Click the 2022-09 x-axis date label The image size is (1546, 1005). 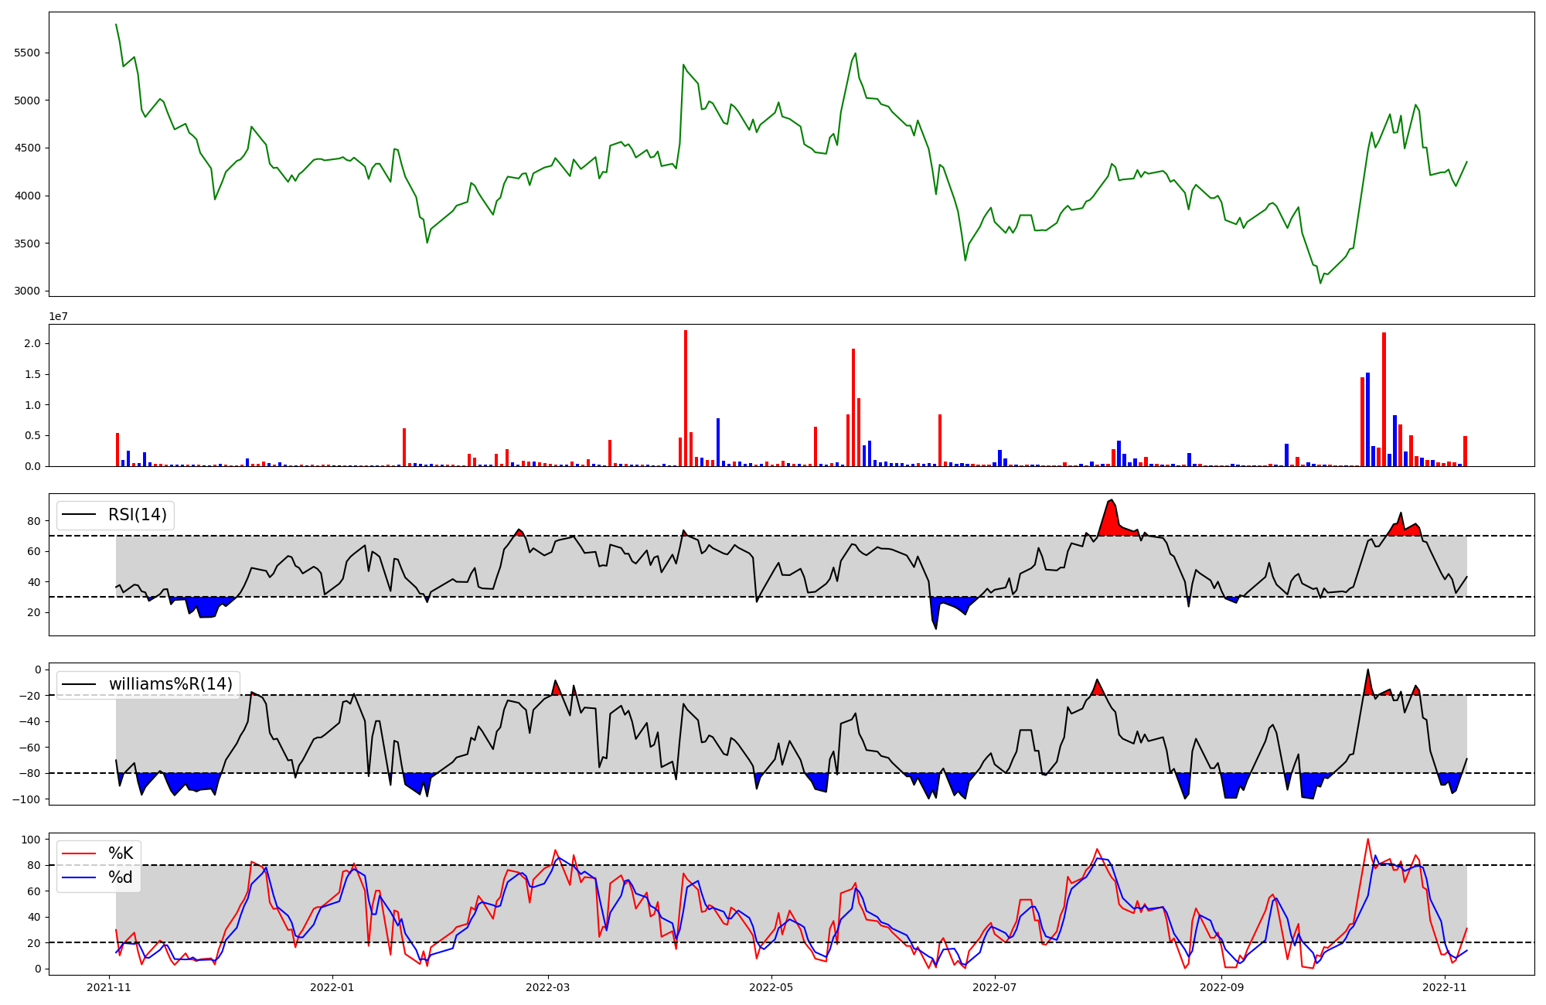[x=1221, y=987]
